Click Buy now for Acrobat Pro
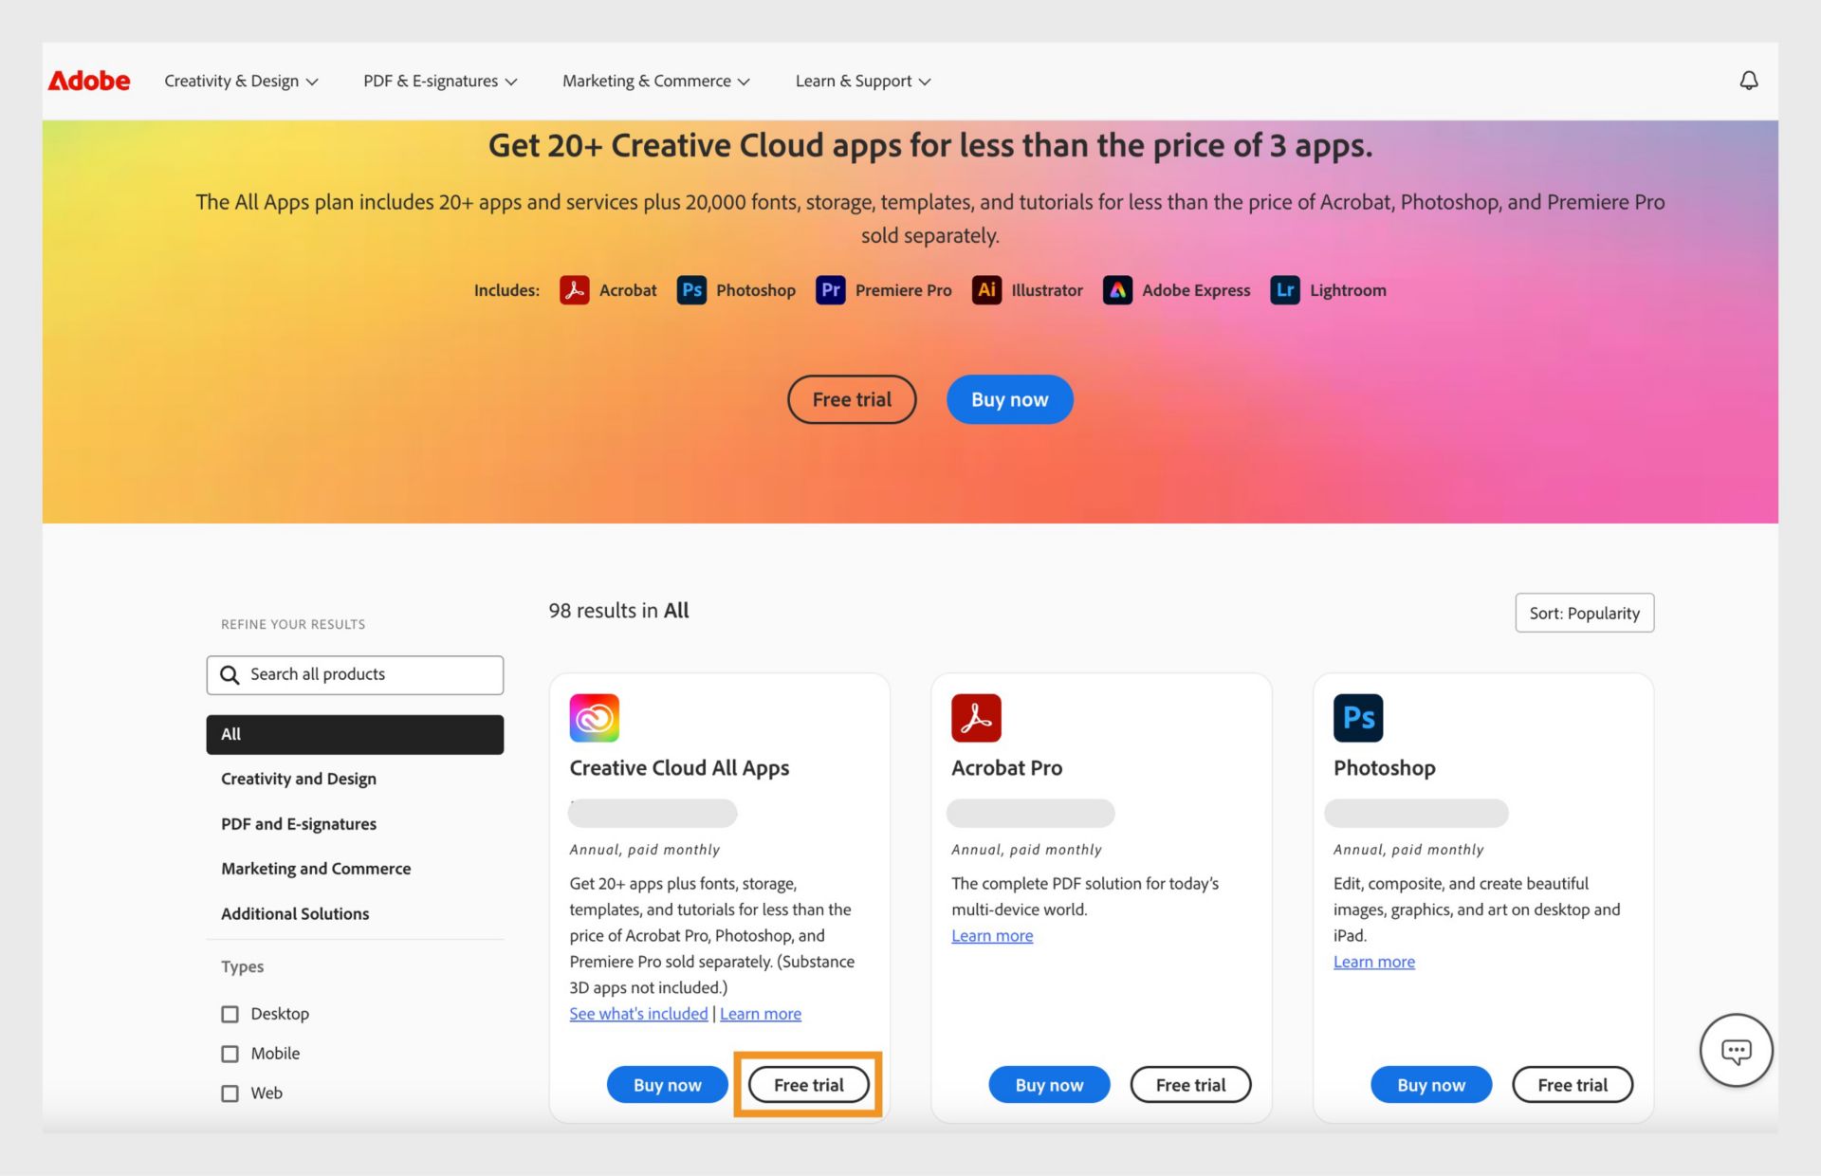The image size is (1821, 1176). click(1050, 1084)
